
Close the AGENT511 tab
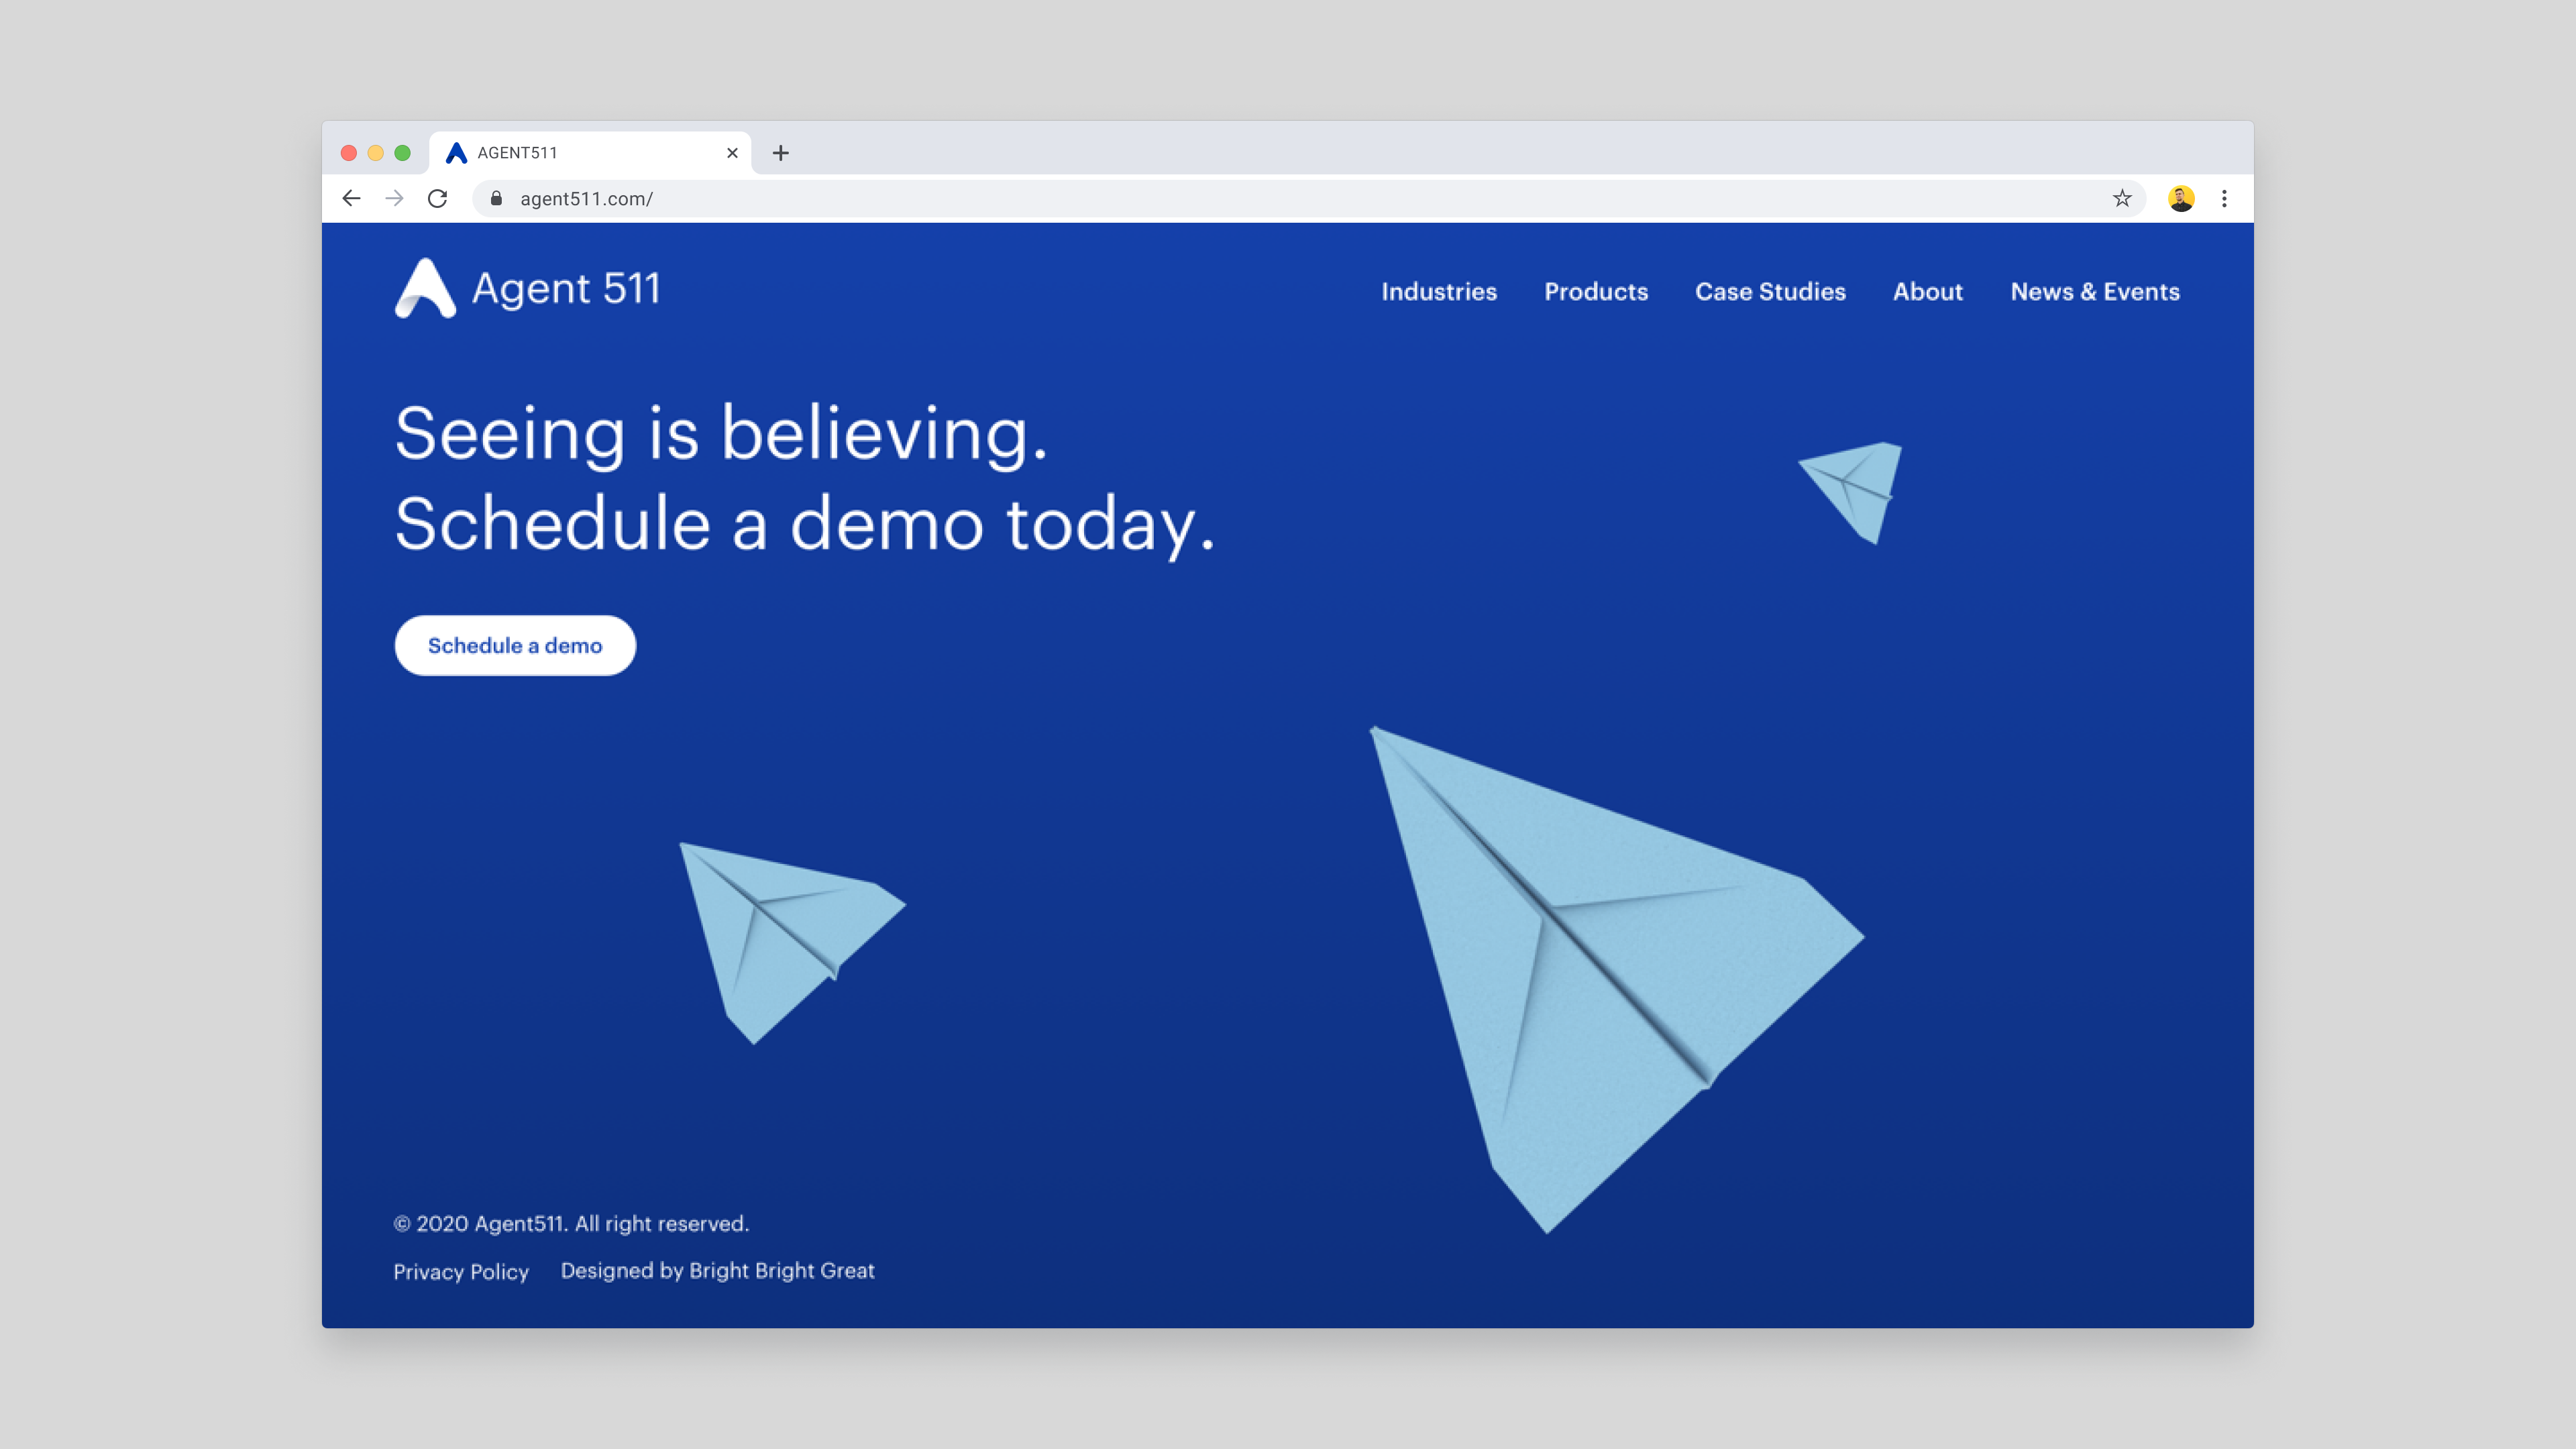click(x=732, y=153)
